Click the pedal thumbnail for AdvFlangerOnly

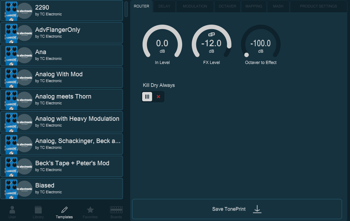[11, 33]
